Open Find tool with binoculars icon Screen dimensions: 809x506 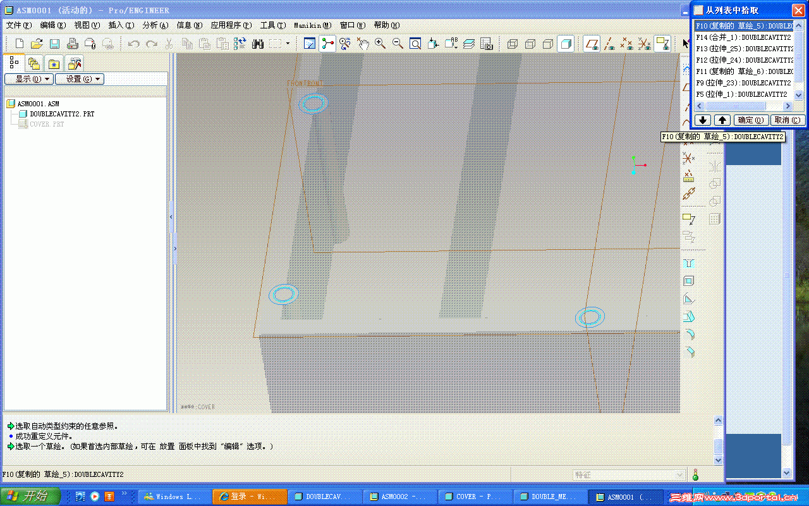257,44
